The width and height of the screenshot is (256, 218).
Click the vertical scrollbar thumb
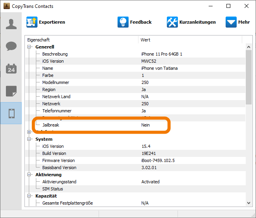click(249, 77)
